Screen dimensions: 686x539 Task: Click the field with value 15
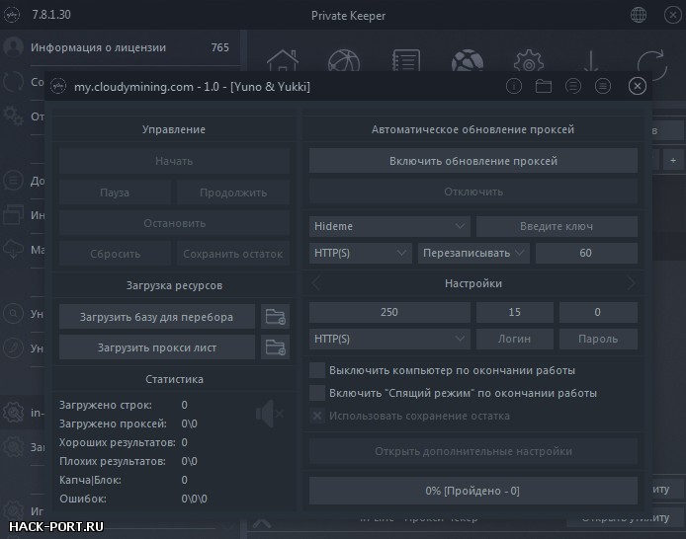[x=514, y=312]
